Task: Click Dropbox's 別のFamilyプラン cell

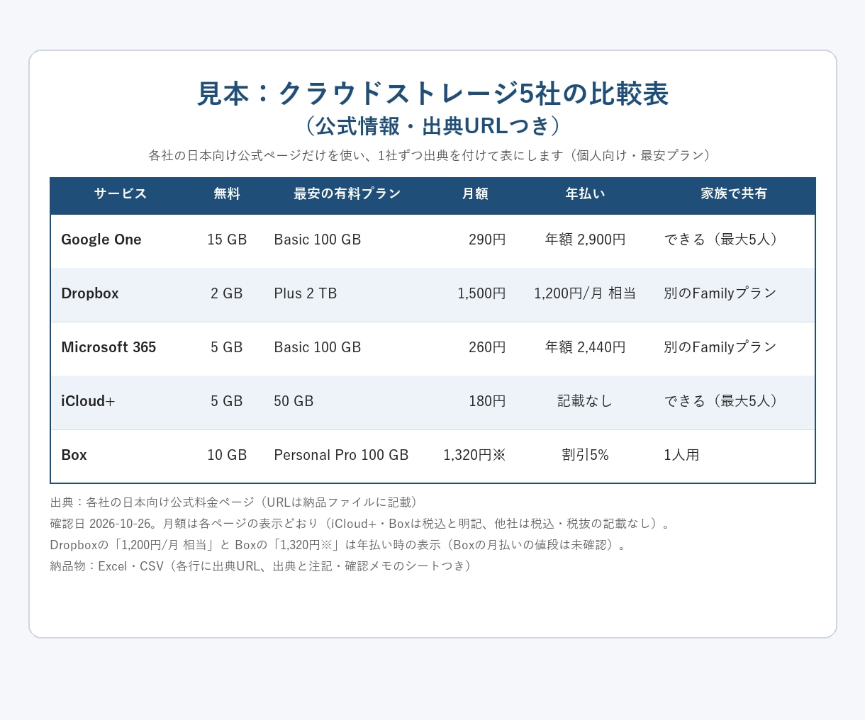Action: 720,293
